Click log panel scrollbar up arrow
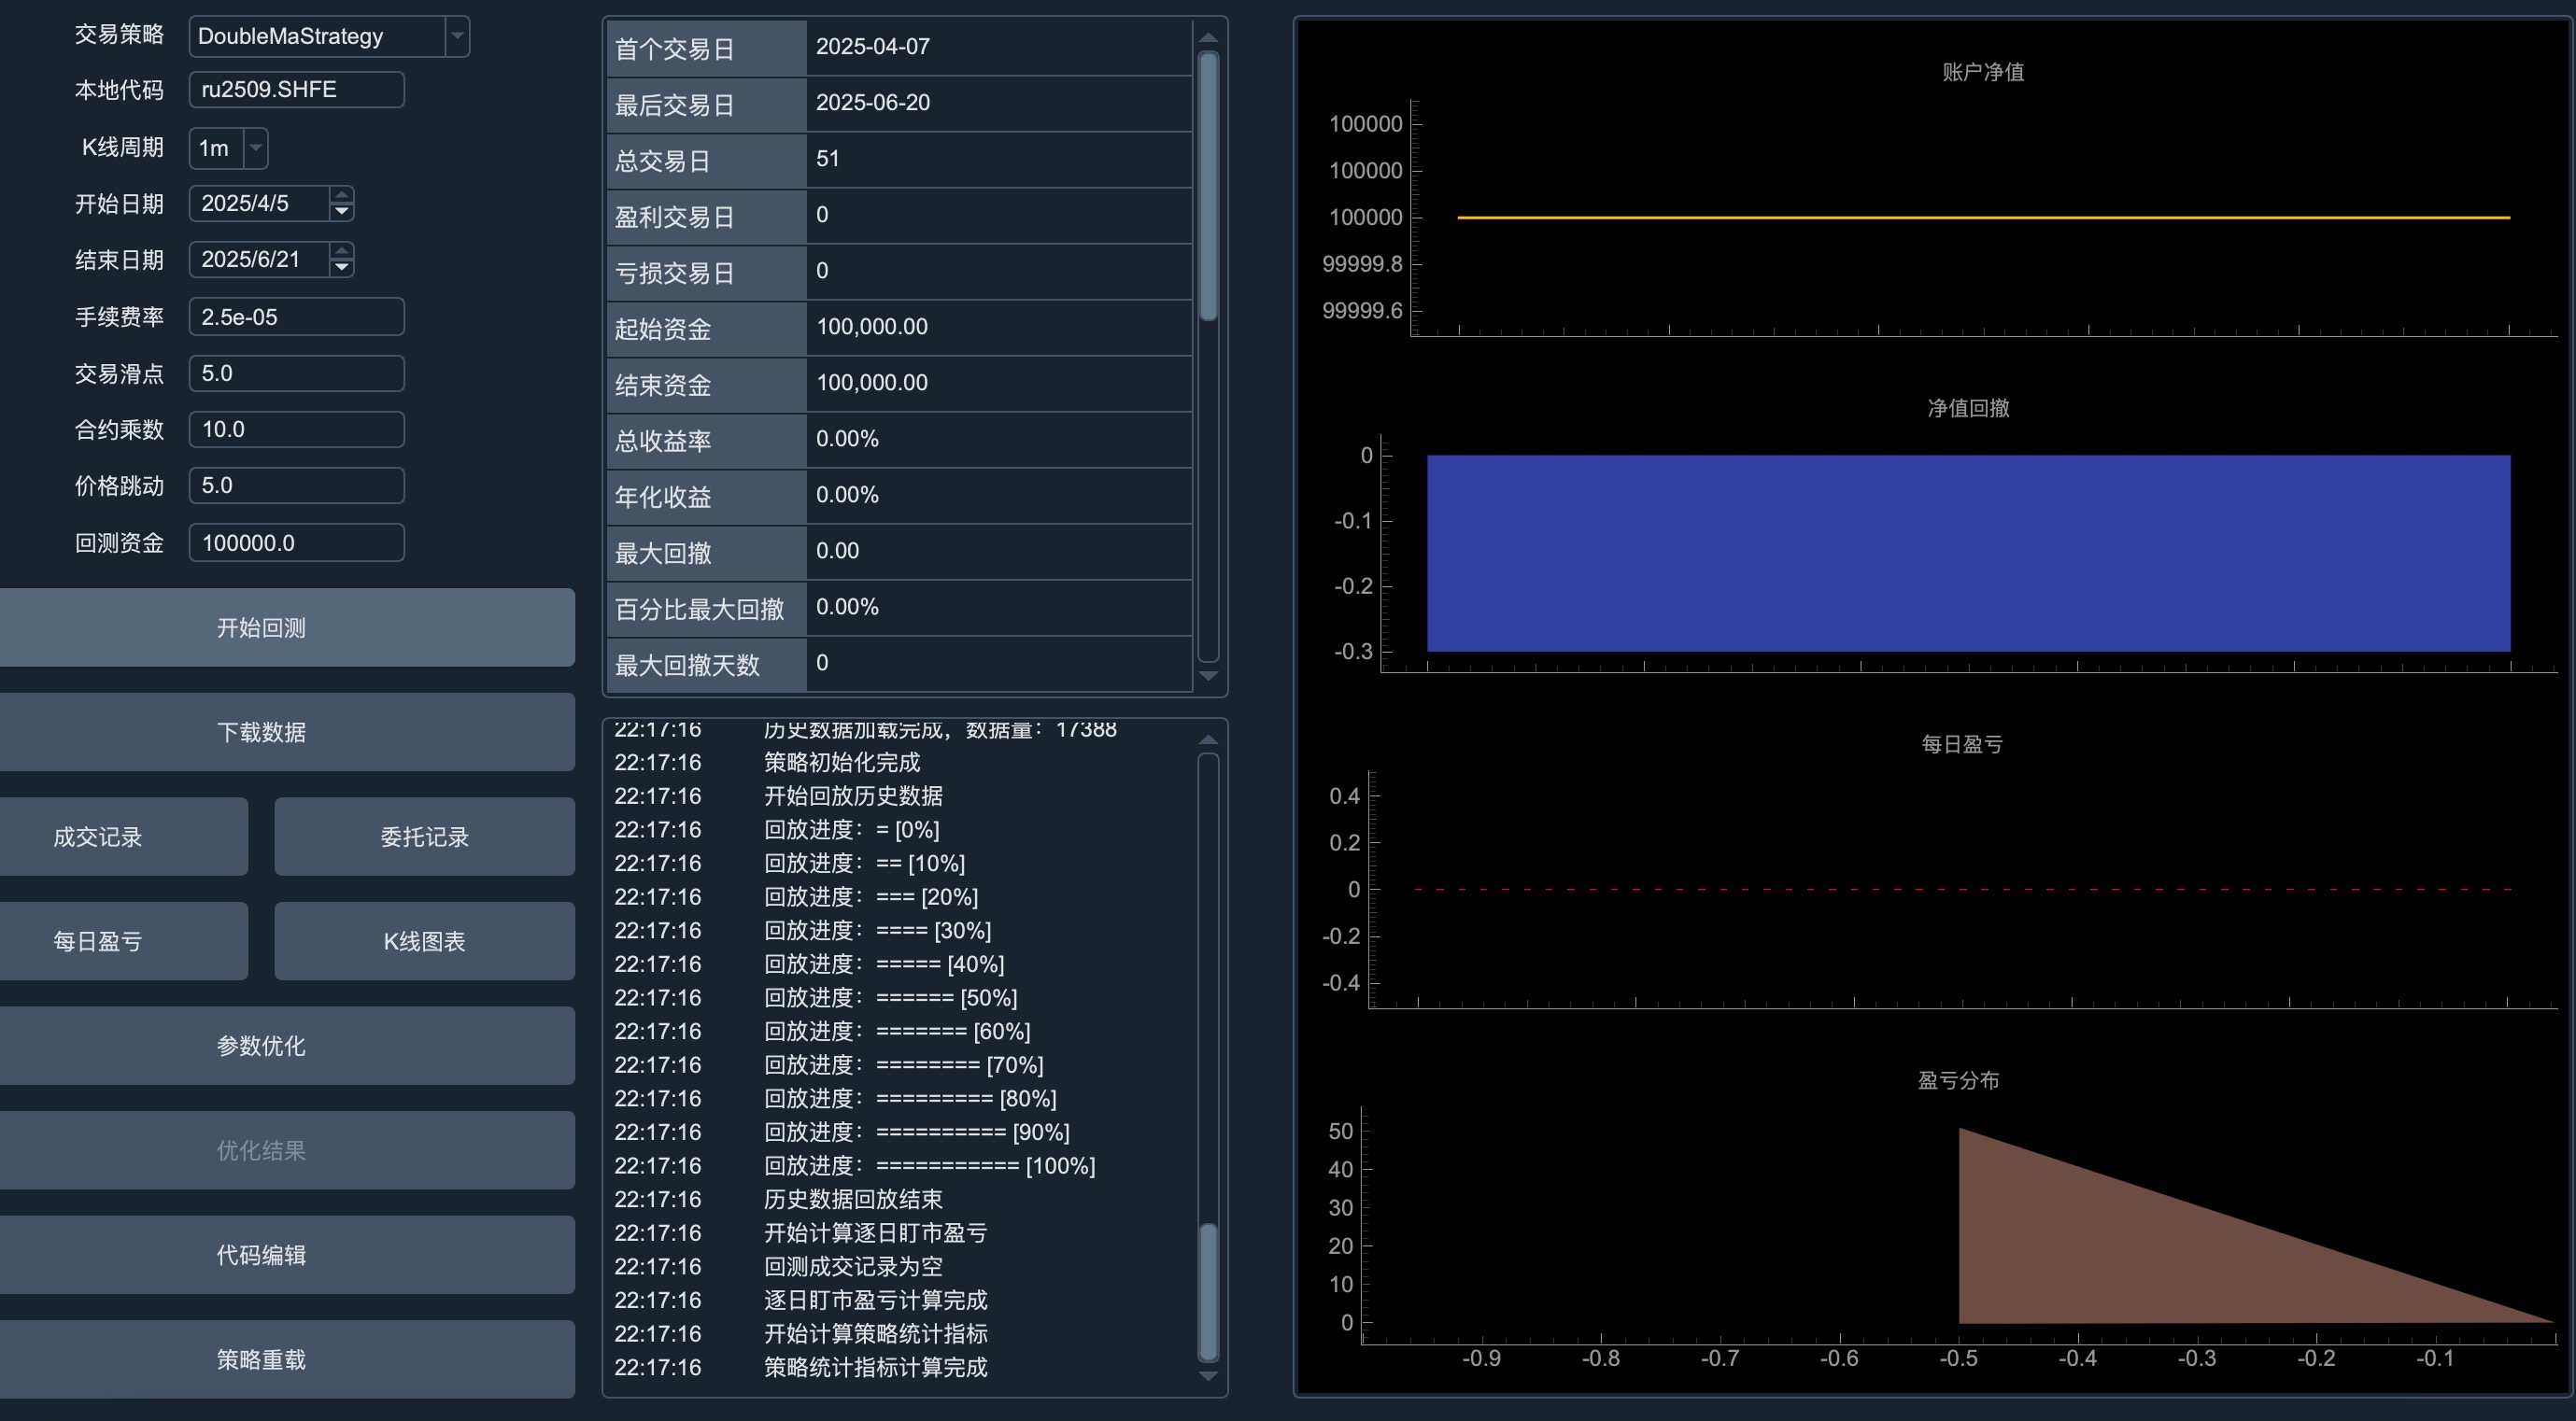2576x1421 pixels. point(1208,739)
